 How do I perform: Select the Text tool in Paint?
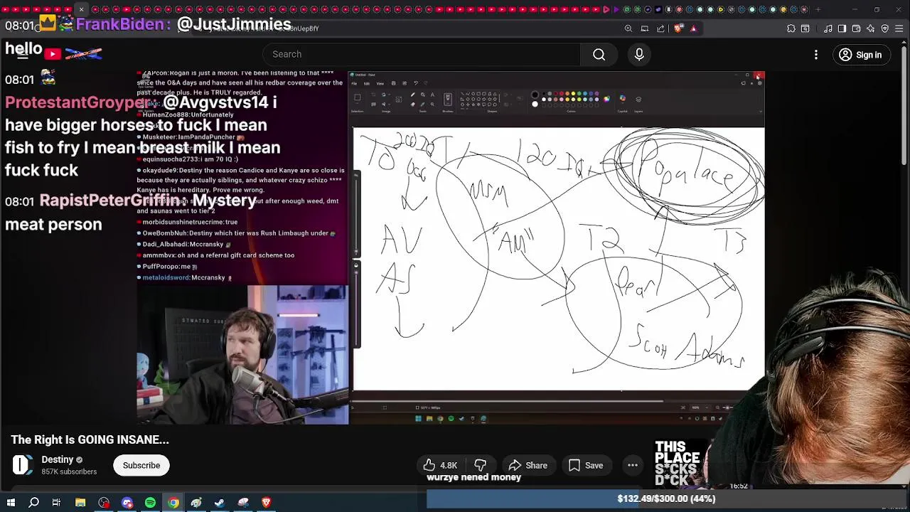[x=432, y=95]
